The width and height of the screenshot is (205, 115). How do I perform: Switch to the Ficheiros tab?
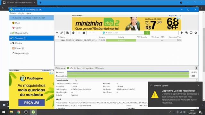(61, 68)
